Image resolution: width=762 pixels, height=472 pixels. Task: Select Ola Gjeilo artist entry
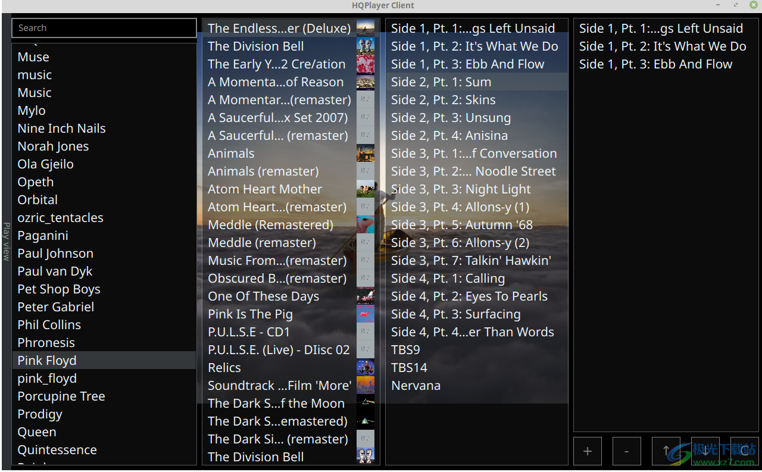104,164
